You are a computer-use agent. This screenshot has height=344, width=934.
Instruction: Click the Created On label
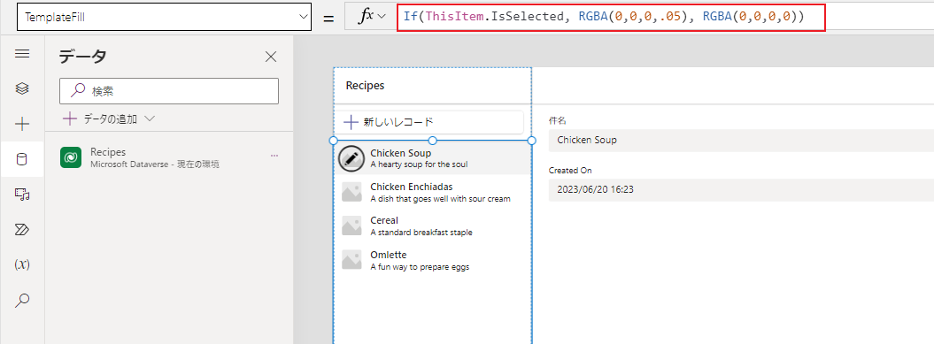pos(570,170)
